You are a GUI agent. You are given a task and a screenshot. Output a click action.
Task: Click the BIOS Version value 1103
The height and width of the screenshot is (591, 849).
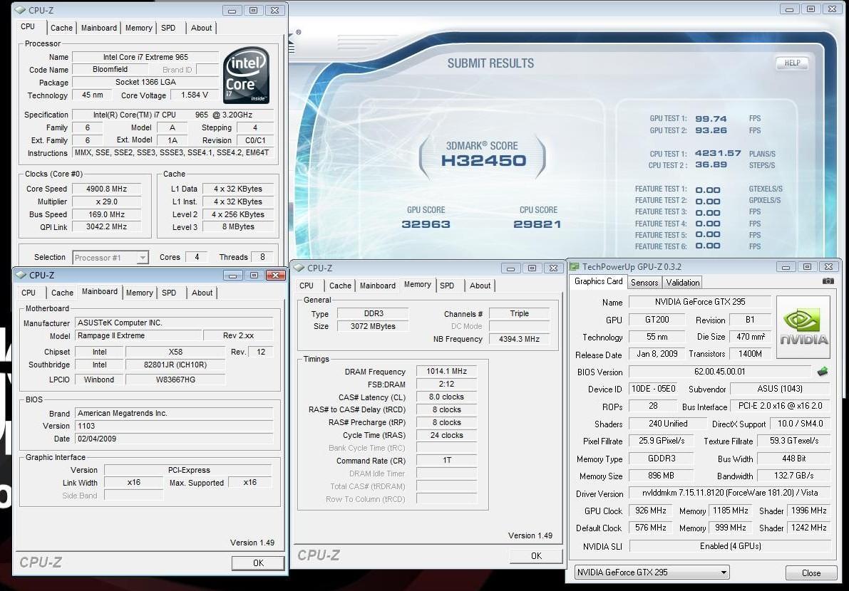pos(174,426)
